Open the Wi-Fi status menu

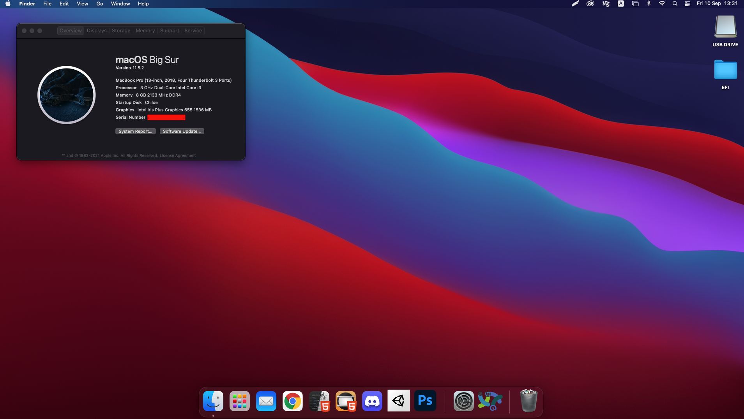point(662,4)
